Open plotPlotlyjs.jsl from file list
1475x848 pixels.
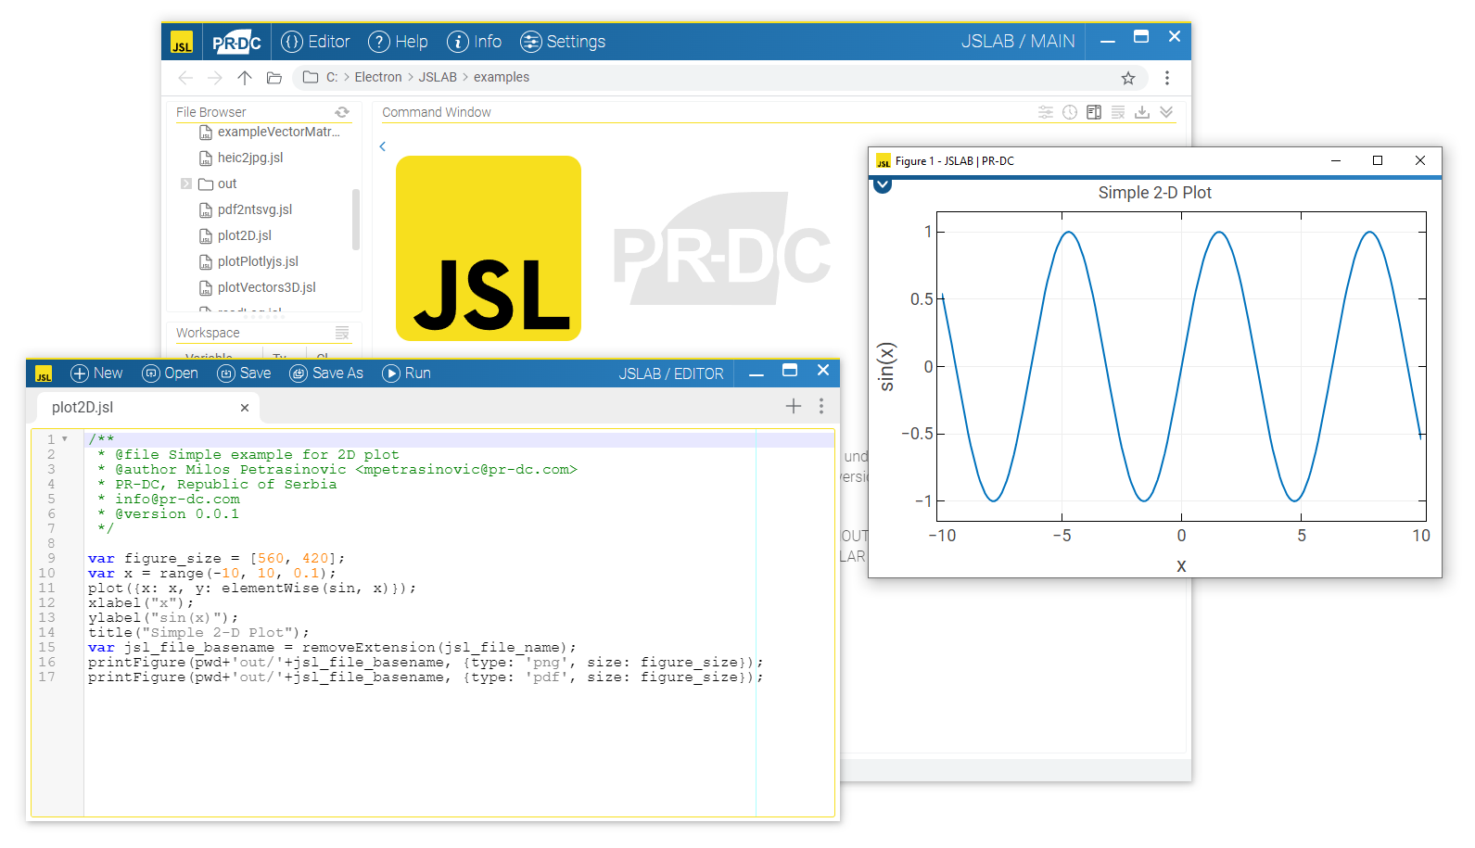[x=258, y=261]
